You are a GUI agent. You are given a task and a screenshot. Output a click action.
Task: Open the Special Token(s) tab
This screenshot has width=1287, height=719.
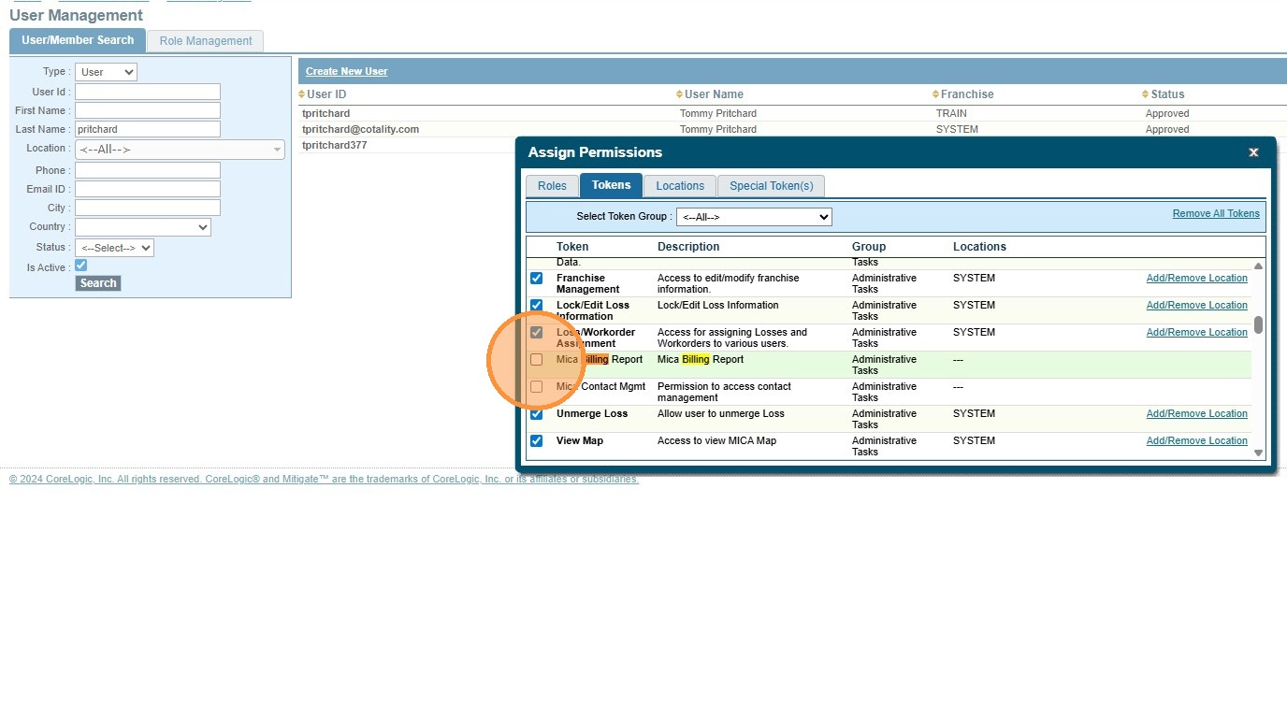coord(772,186)
